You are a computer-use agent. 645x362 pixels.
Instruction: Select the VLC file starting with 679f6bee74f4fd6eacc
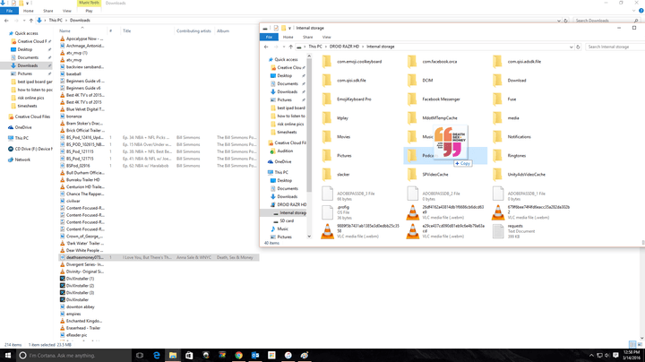pos(531,212)
